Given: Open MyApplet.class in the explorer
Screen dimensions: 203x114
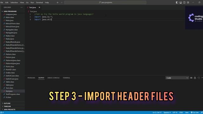Looking at the screenshot, I should click(12, 29).
